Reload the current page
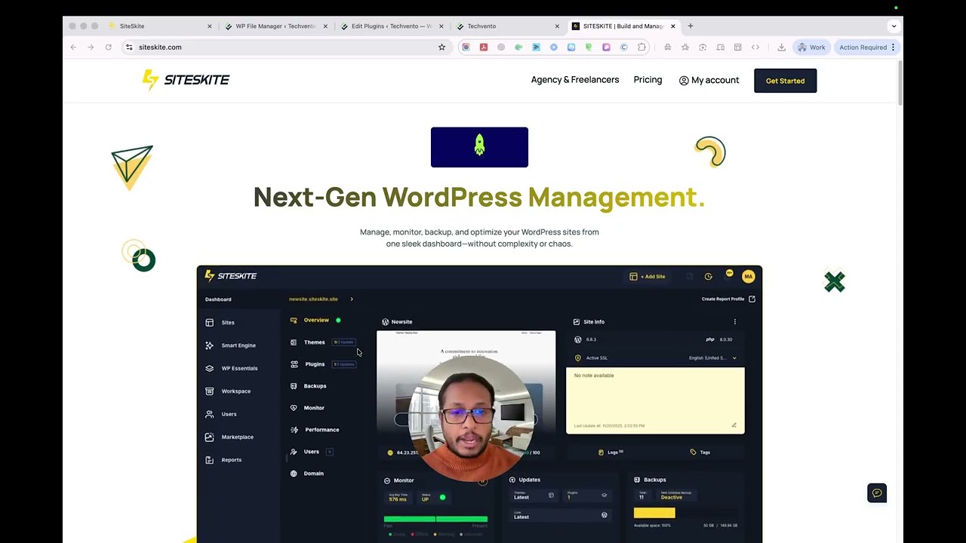The image size is (966, 543). (x=108, y=48)
